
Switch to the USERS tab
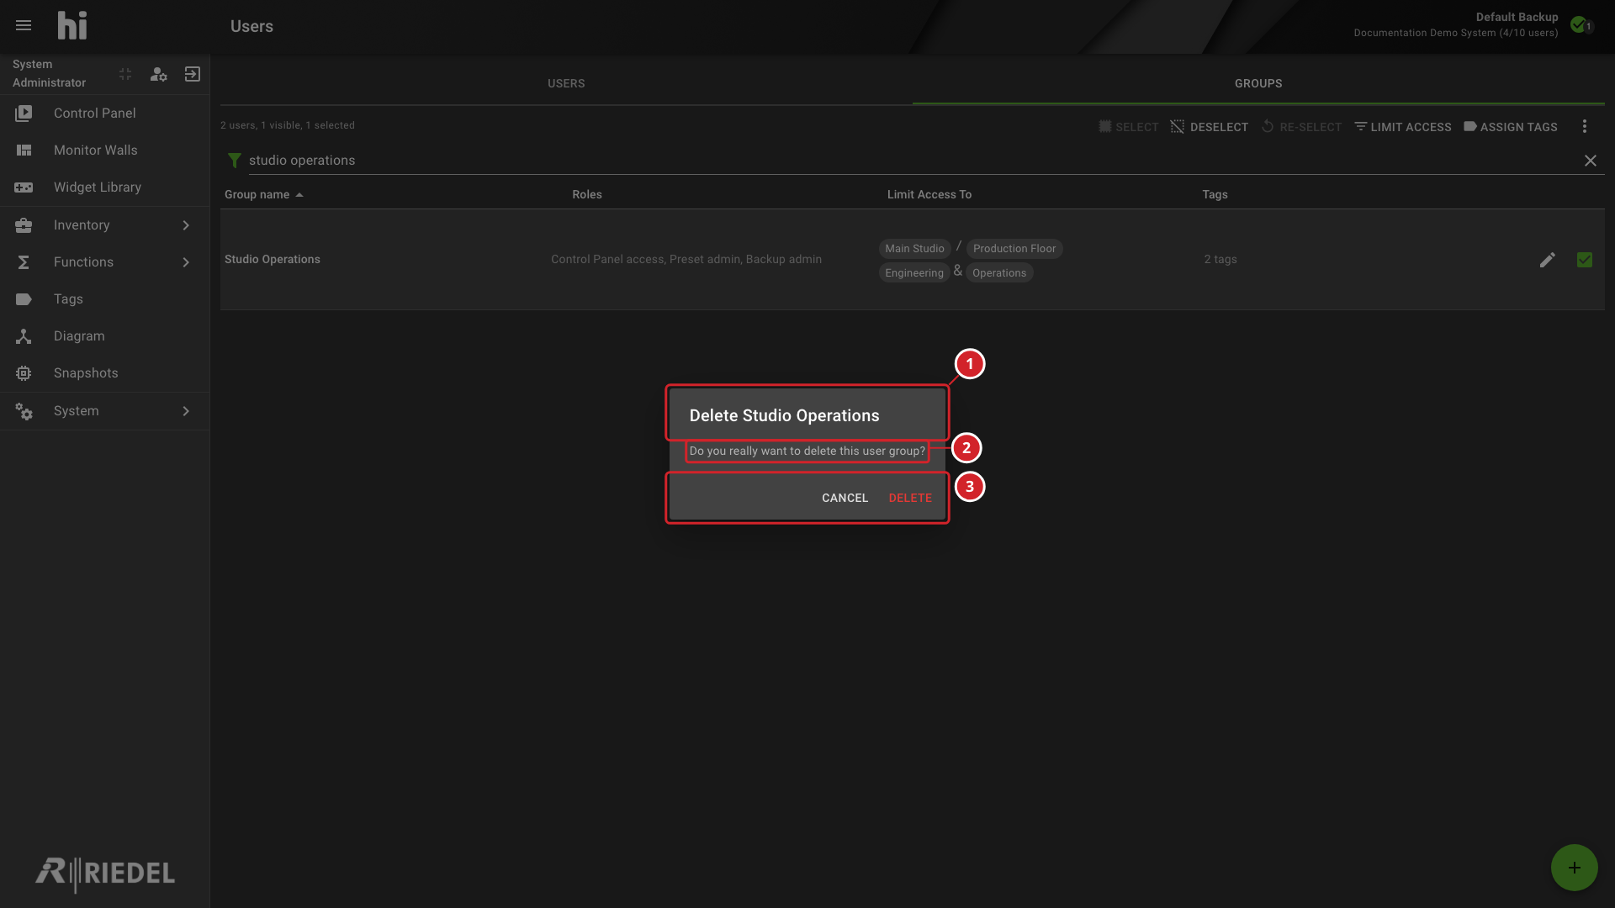point(566,83)
